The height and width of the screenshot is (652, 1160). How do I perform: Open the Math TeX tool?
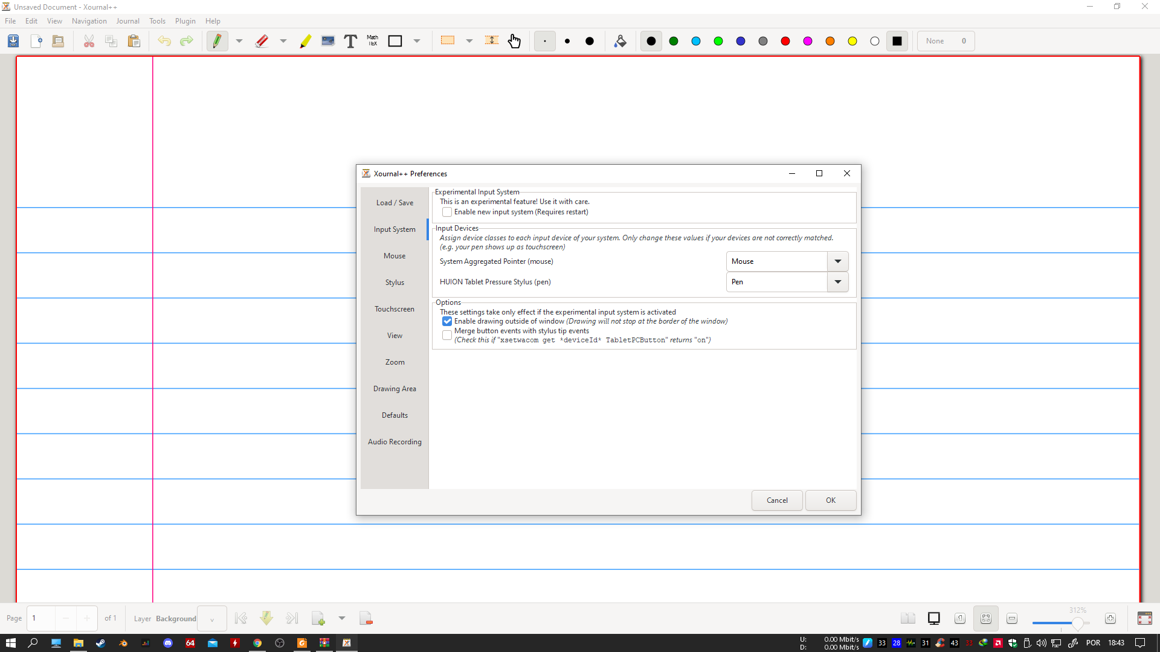373,41
